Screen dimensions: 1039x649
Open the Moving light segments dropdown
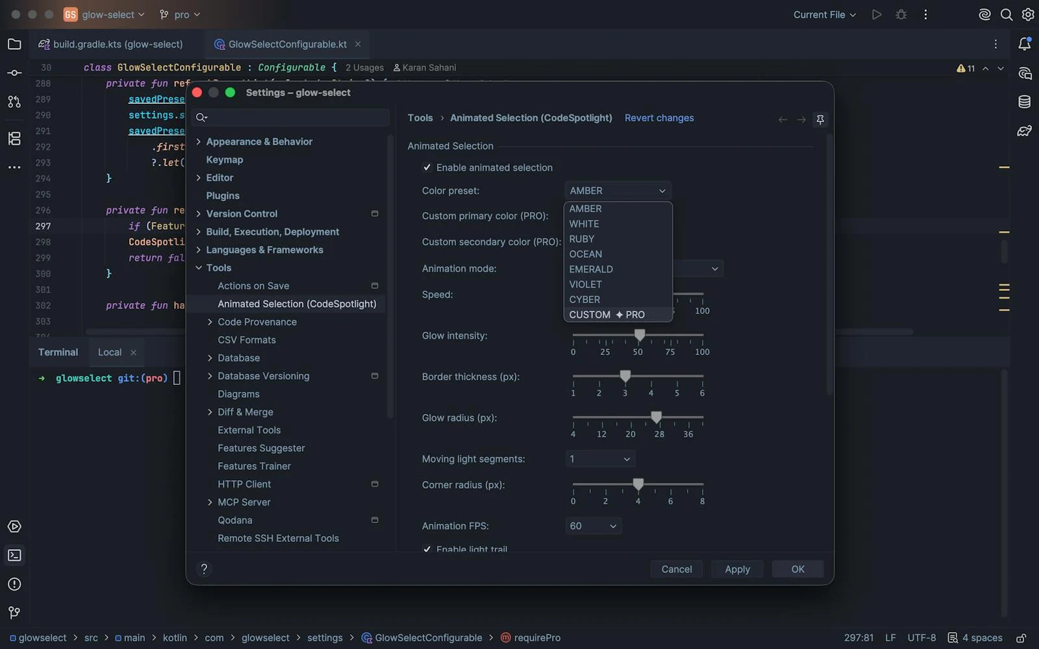click(x=600, y=459)
